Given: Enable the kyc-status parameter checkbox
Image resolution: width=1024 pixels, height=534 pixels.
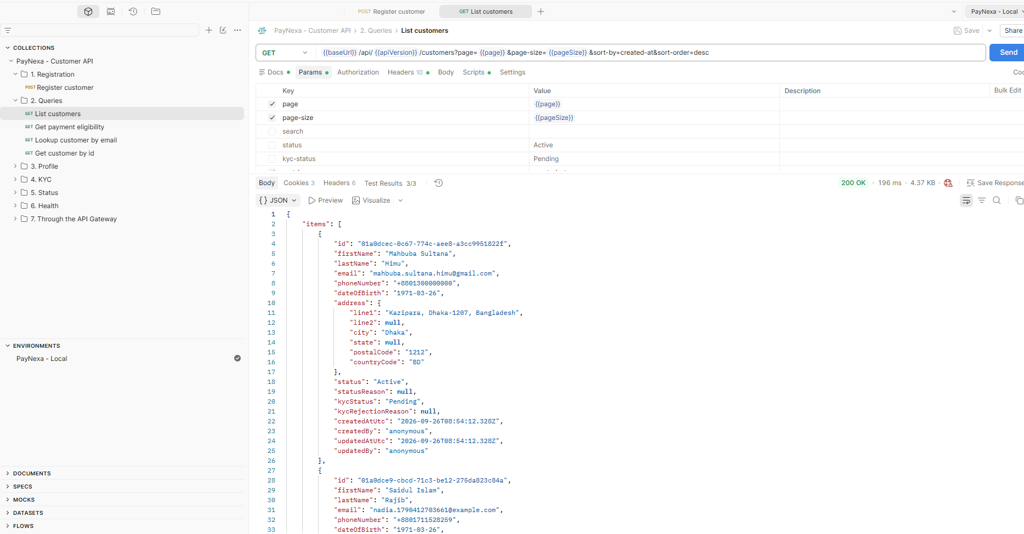Looking at the screenshot, I should 272,159.
